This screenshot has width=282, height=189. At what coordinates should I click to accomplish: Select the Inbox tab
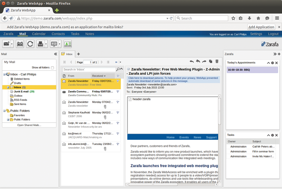(x=68, y=54)
